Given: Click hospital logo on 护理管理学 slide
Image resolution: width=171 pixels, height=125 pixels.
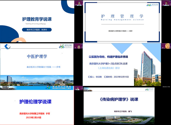Looking at the screenshot, I should tap(152, 5).
